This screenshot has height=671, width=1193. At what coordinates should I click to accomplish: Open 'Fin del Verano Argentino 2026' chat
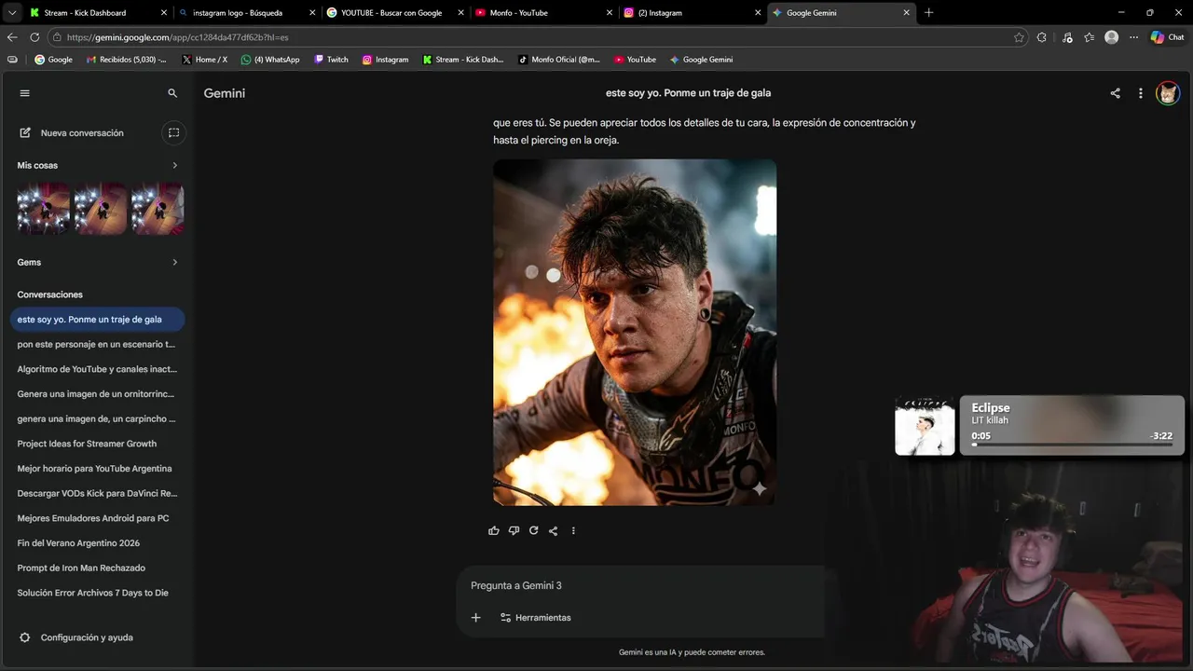[97, 543]
